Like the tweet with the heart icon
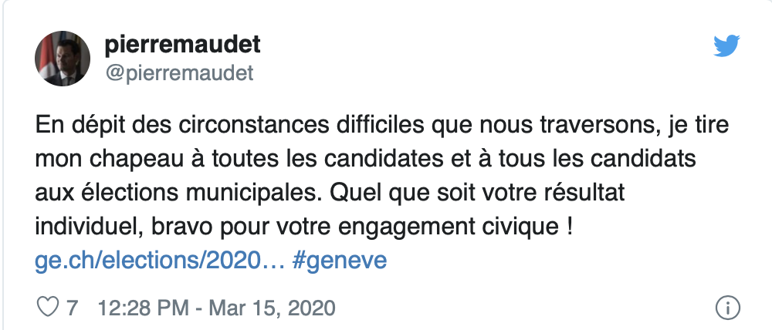Screen dimensions: 772x330 coord(48,308)
